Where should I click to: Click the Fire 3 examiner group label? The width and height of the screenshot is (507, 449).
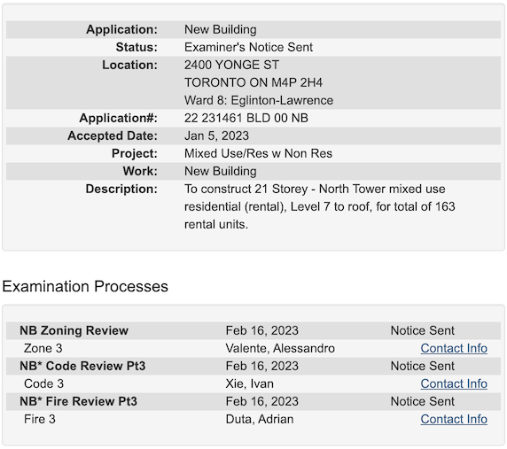click(x=40, y=419)
